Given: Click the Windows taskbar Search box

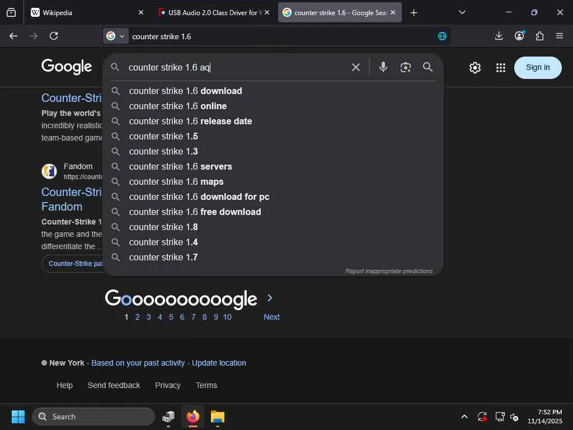Looking at the screenshot, I should pyautogui.click(x=93, y=417).
